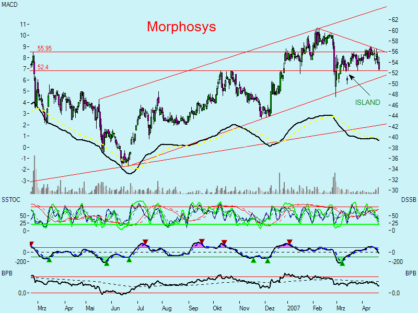418x313 pixels.
Task: Click the isolated island candle near the arrow tip
Action: coord(347,80)
